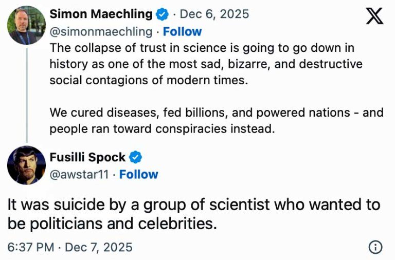Follow @awstar11
The height and width of the screenshot is (260, 395).
138,175
